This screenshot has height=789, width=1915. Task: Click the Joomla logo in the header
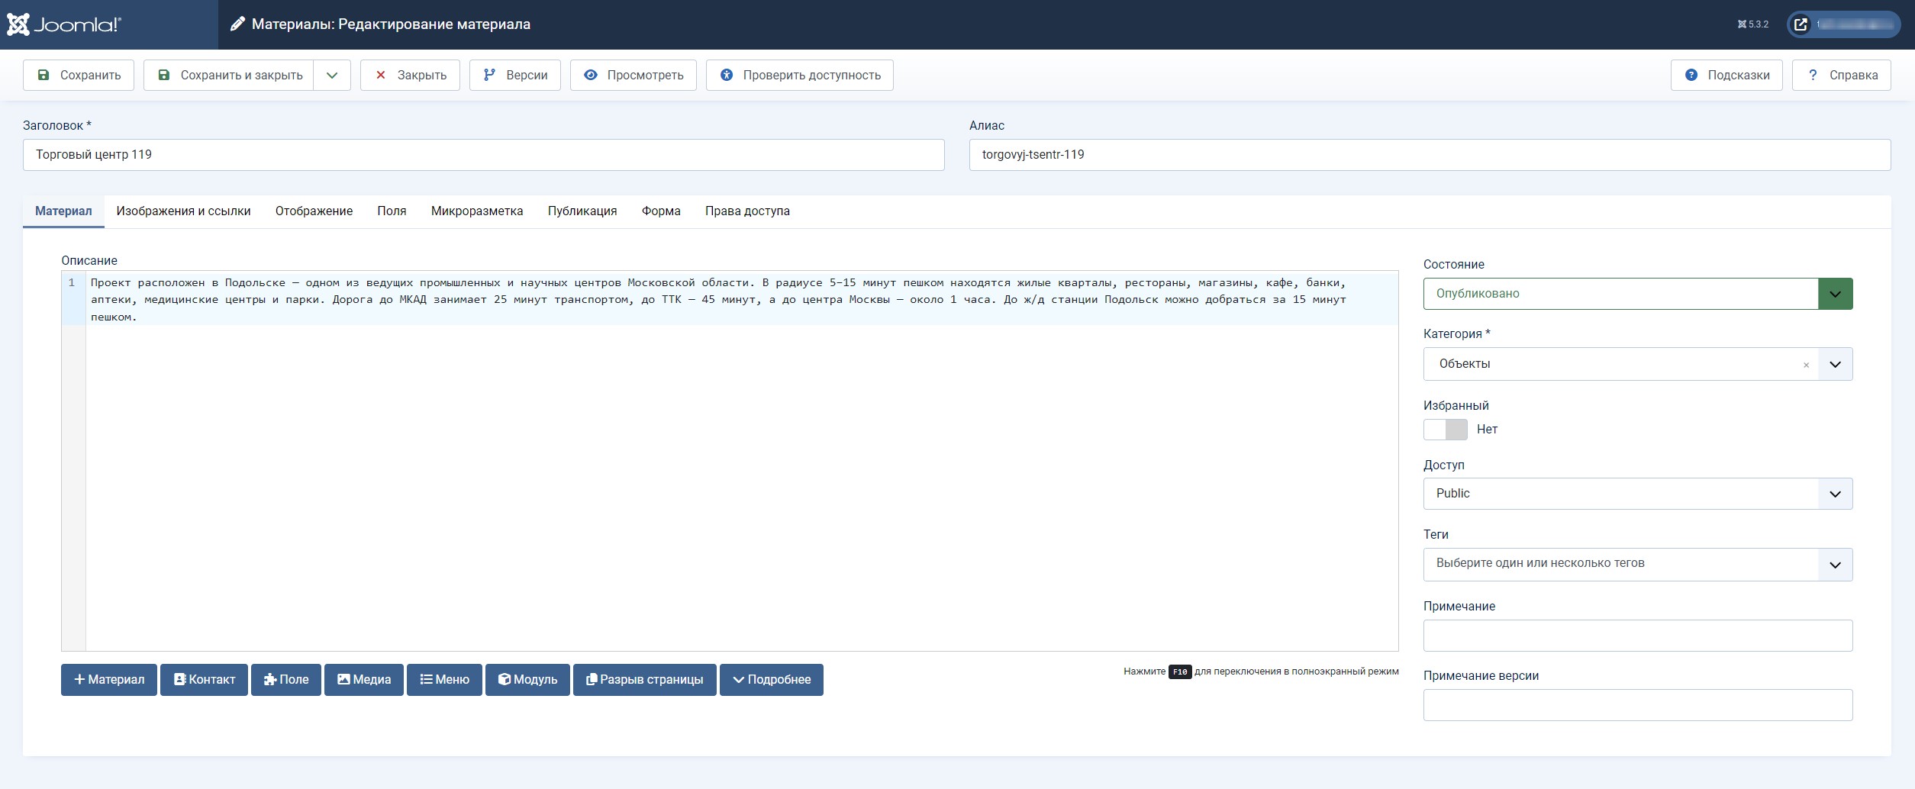[64, 24]
